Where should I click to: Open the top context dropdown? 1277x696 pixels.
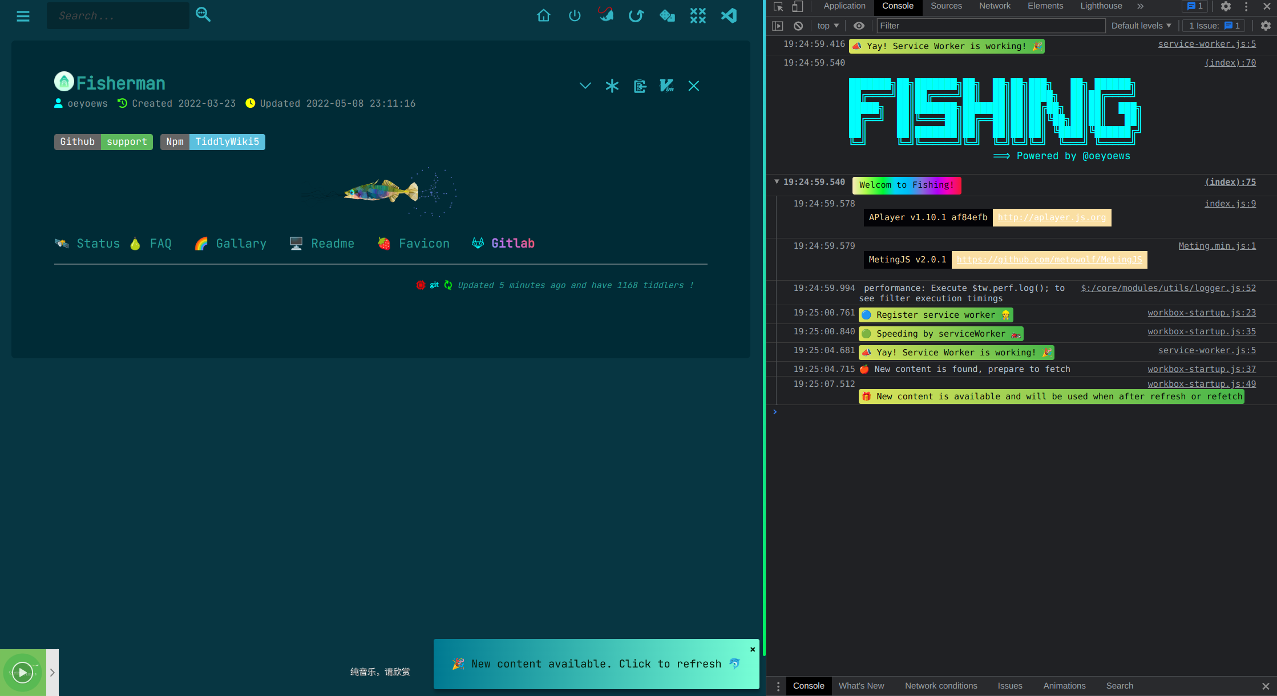click(x=828, y=26)
